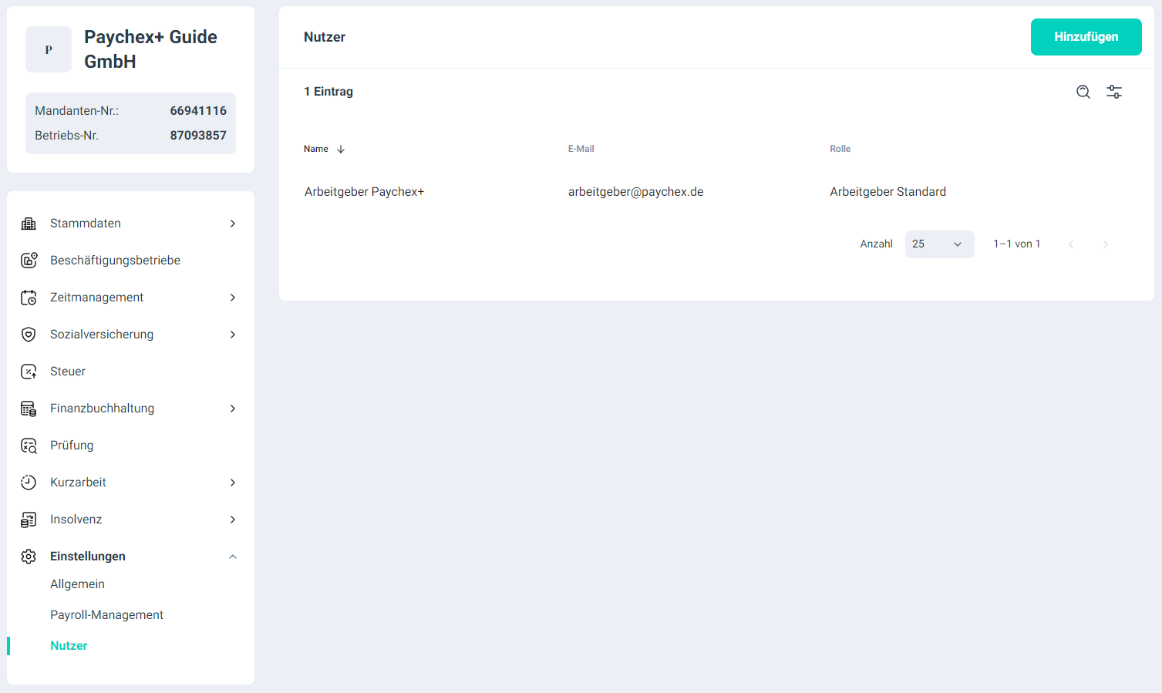This screenshot has height=693, width=1162.
Task: Click the Insolvenz document icon
Action: click(29, 520)
